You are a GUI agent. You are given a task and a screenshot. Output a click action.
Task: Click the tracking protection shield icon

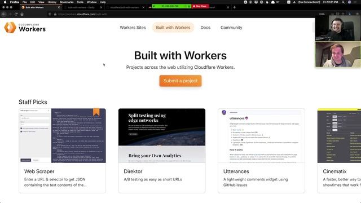(x=50, y=14)
